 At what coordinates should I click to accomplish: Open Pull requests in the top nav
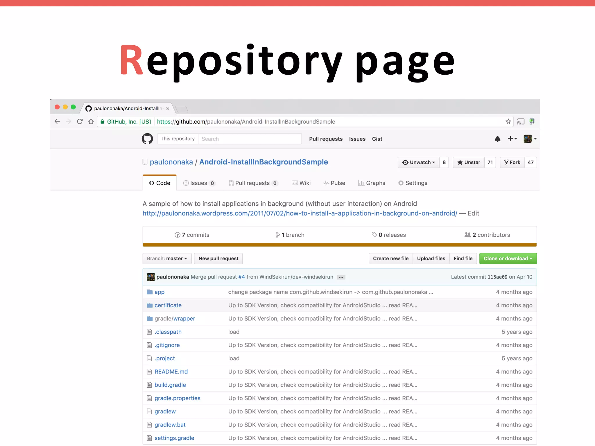pos(326,139)
